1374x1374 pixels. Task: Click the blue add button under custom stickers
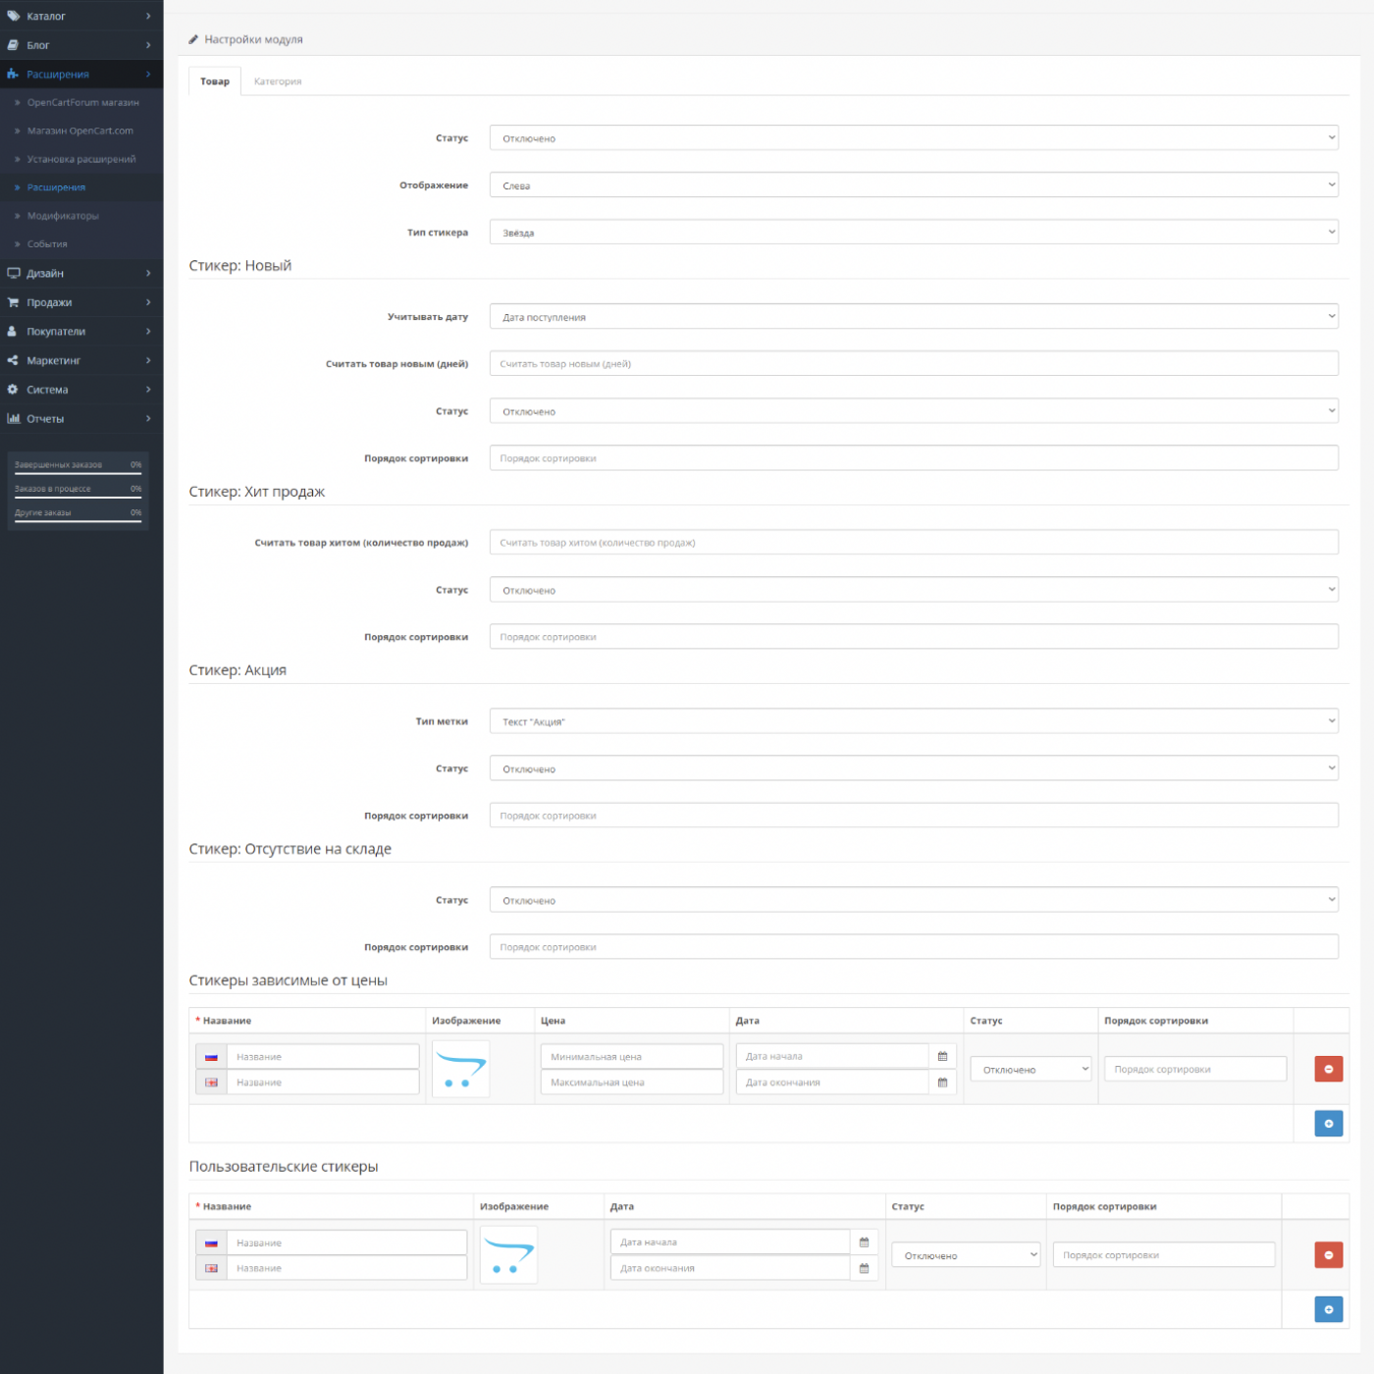(x=1328, y=1309)
